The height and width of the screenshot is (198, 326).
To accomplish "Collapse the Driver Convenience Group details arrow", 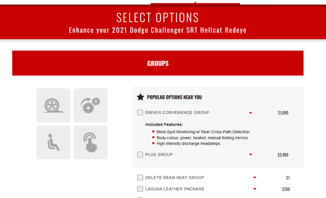I will [251, 113].
